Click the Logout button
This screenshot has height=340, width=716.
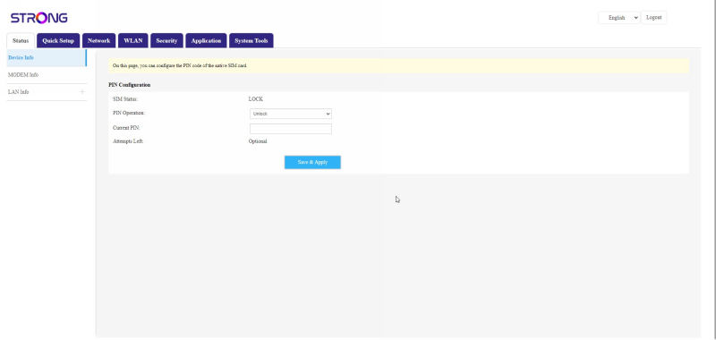(x=653, y=18)
